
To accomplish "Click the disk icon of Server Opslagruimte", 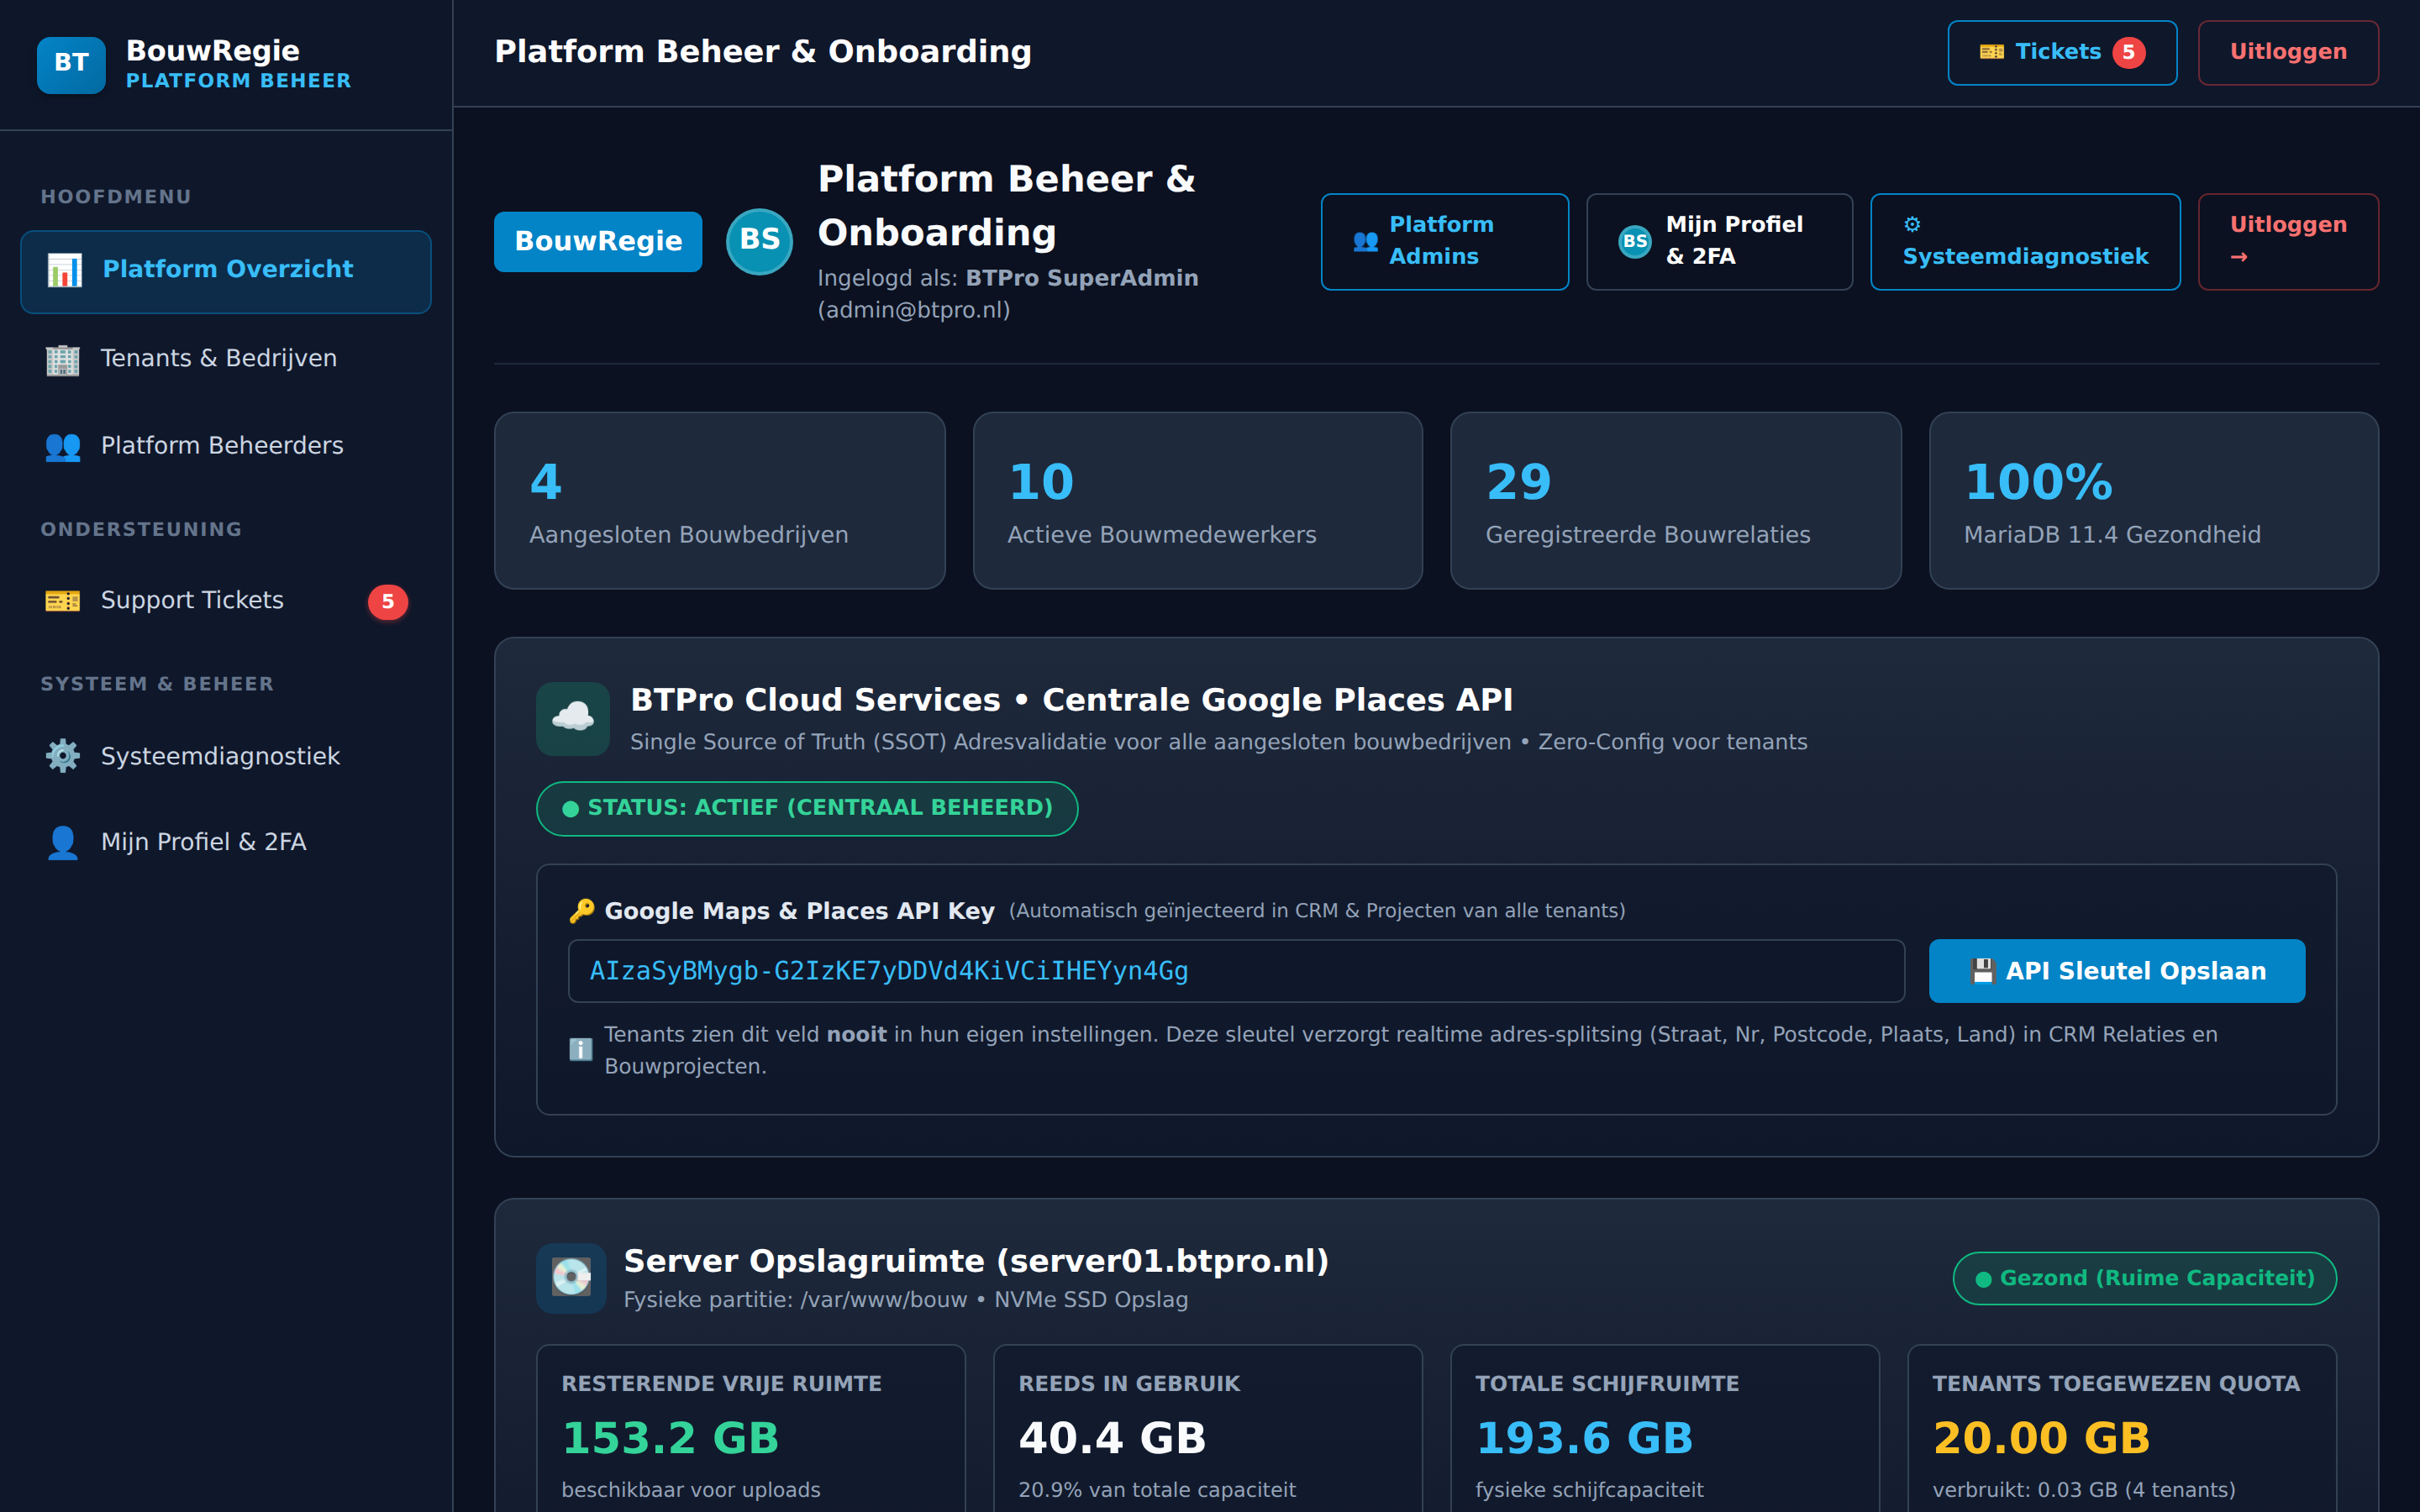I will click(571, 1278).
